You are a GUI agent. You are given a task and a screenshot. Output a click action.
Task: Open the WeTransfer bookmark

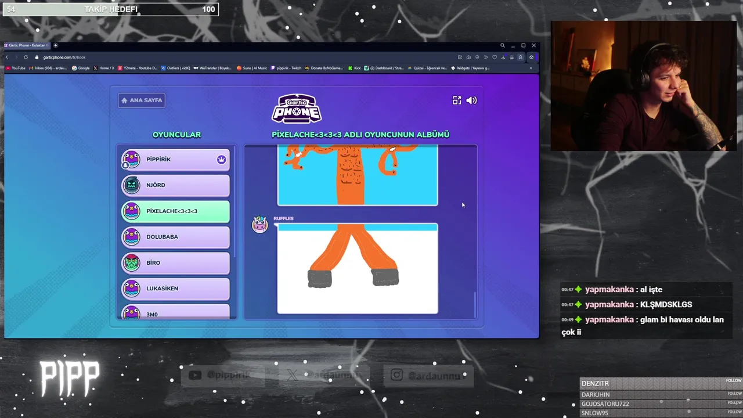click(212, 68)
